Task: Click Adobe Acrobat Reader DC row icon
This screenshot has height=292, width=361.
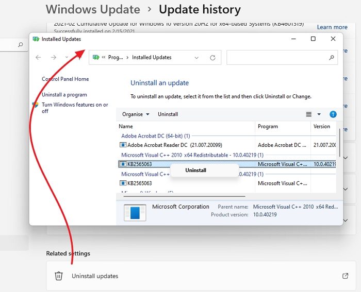Action: click(x=123, y=145)
